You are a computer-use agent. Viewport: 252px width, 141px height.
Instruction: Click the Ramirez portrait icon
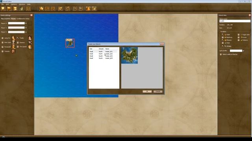pos(30,42)
